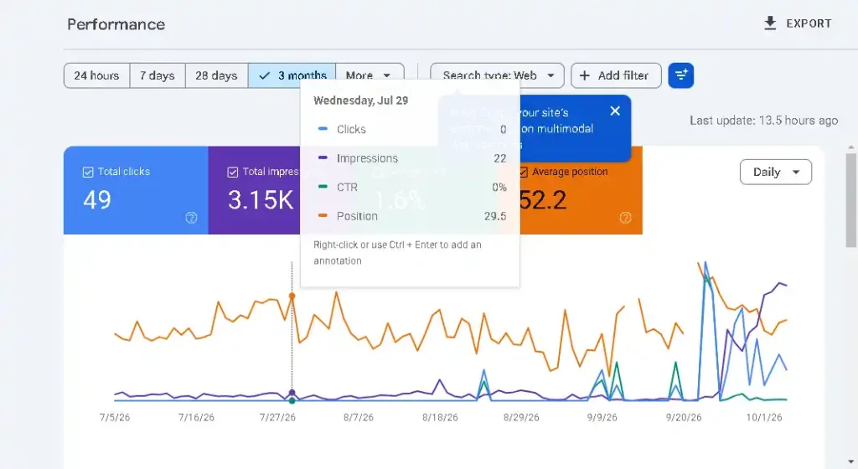Click the help icon on Average position card
The height and width of the screenshot is (469, 858).
coord(625,218)
